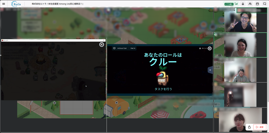
Task: Open the hamburger menu at top left
Action: [x=4, y=4]
